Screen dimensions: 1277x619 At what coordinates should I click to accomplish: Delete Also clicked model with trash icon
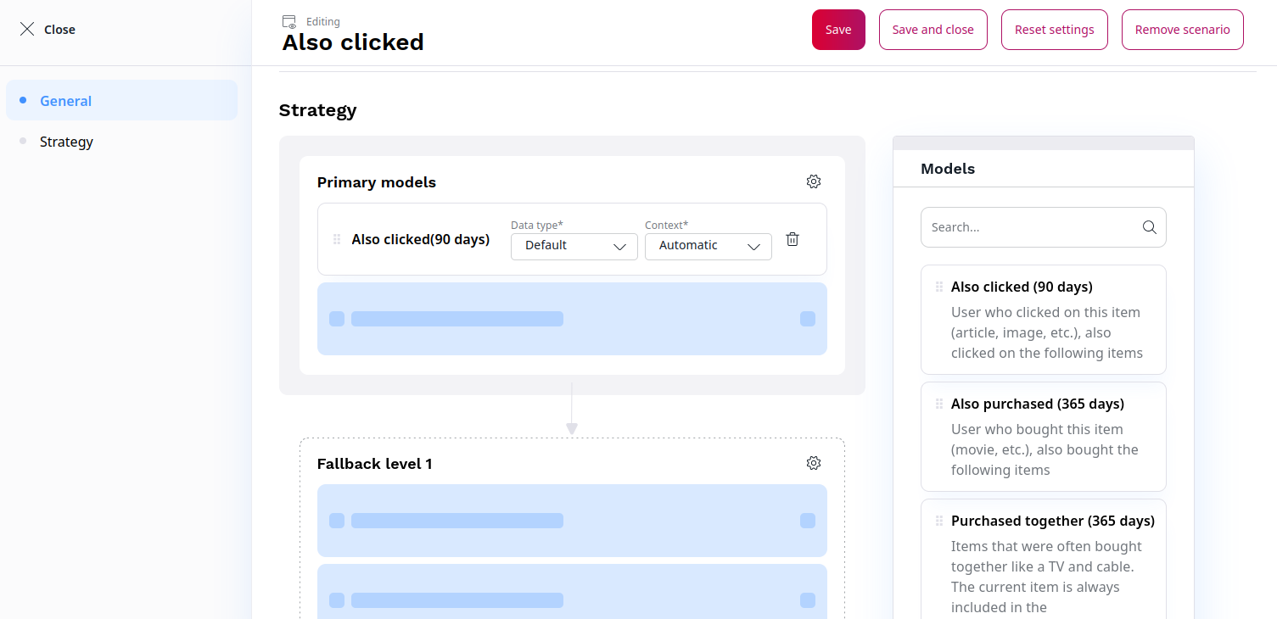pos(792,239)
